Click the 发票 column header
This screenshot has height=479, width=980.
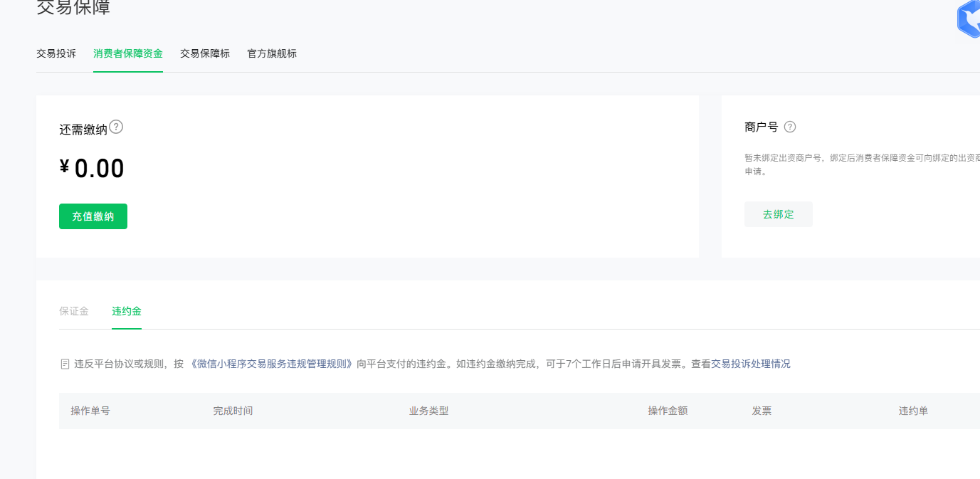(762, 411)
